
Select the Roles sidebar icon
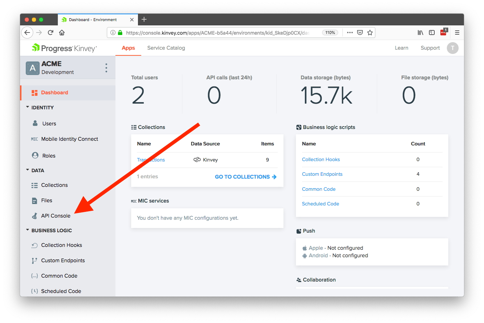click(35, 155)
